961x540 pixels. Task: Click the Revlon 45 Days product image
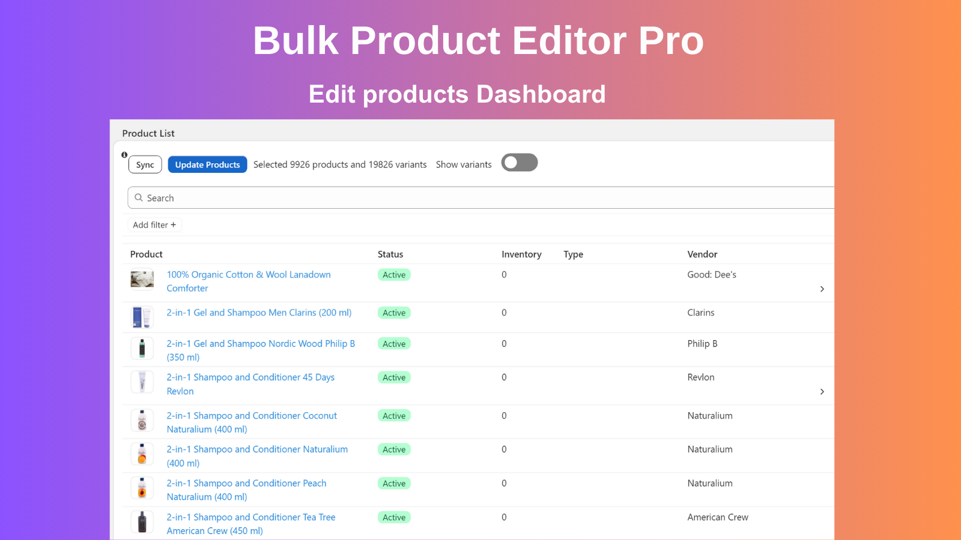click(142, 382)
